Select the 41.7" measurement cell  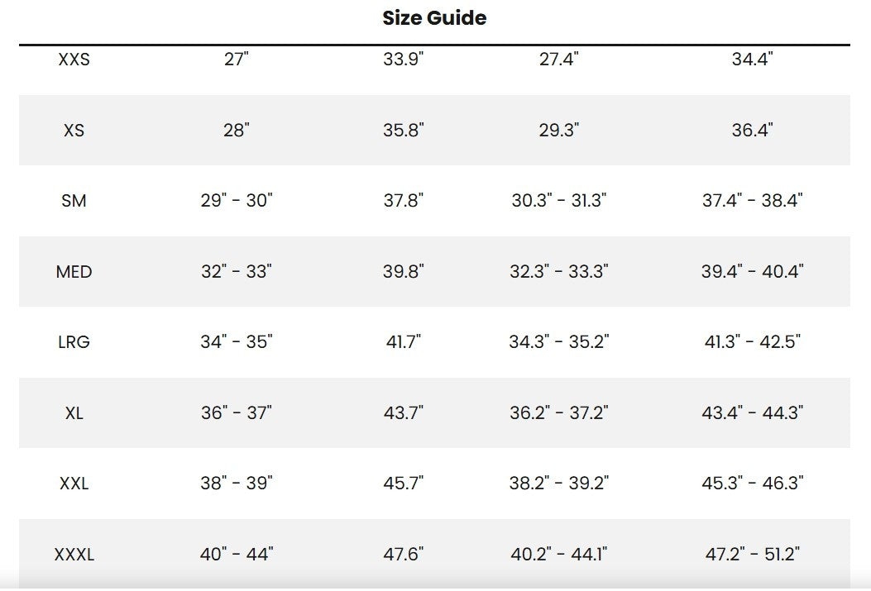point(403,342)
